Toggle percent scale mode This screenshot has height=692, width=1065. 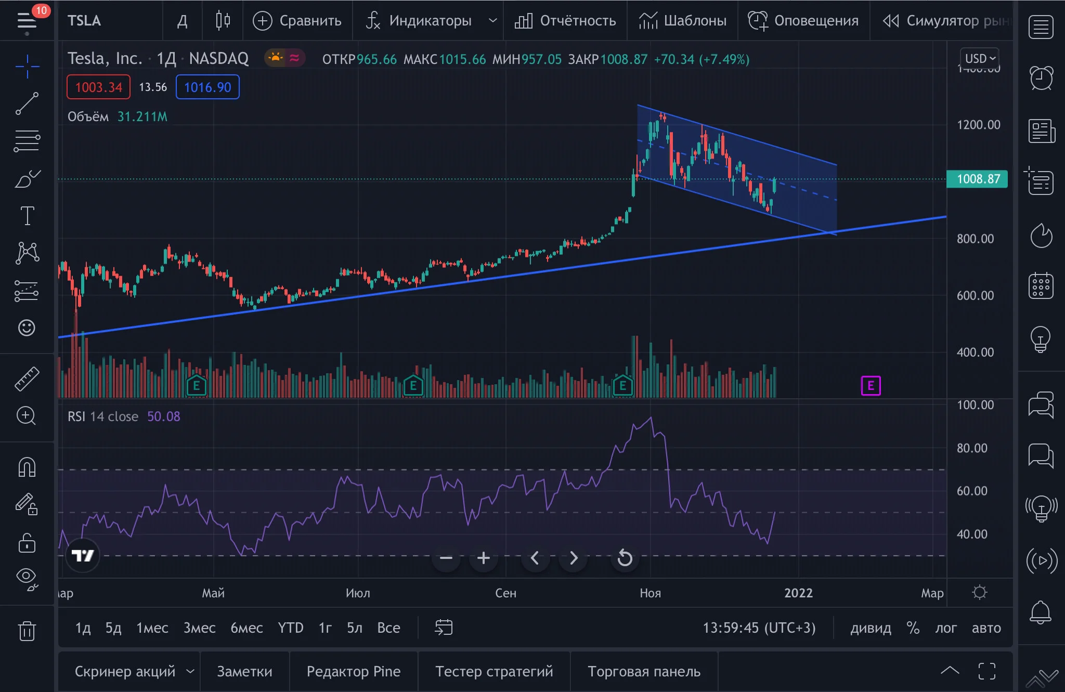[913, 628]
